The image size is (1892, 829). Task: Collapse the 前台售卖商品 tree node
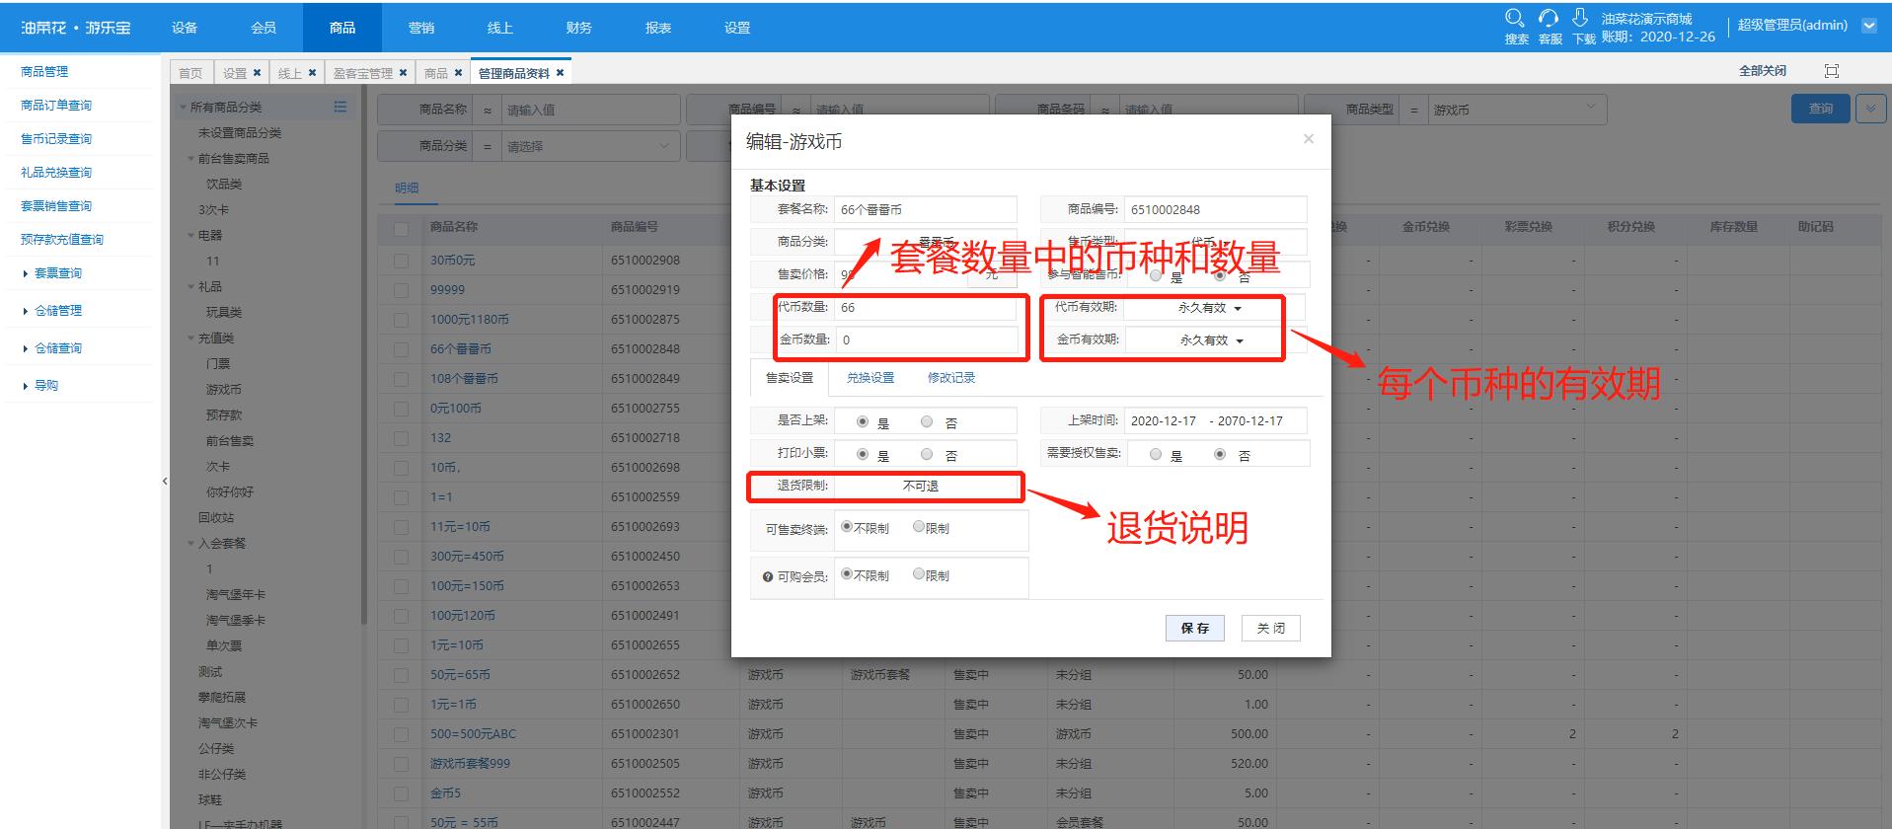click(190, 158)
